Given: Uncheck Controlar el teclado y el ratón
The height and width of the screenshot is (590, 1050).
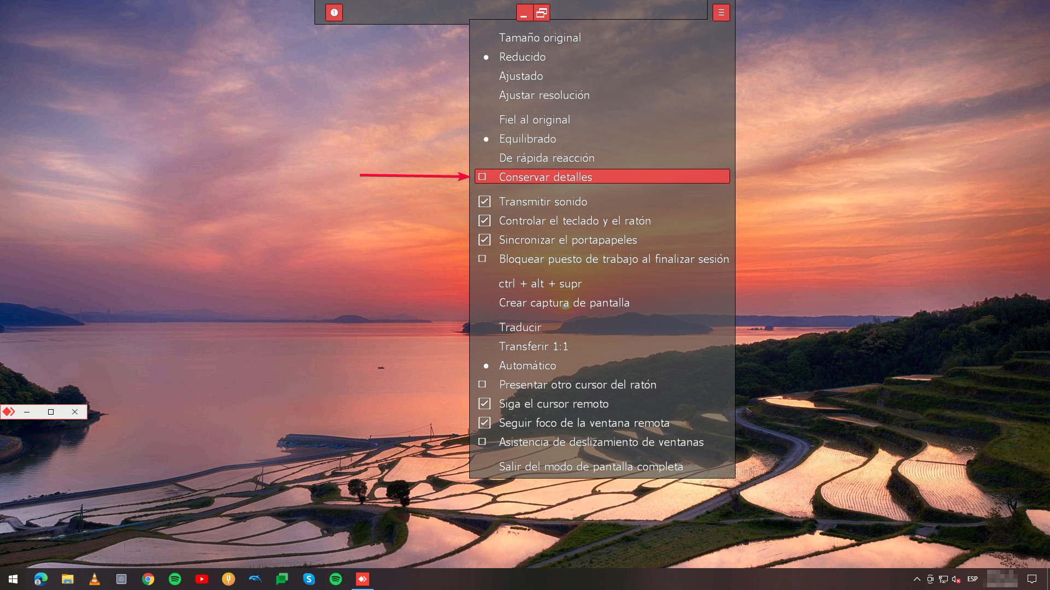Looking at the screenshot, I should [485, 221].
